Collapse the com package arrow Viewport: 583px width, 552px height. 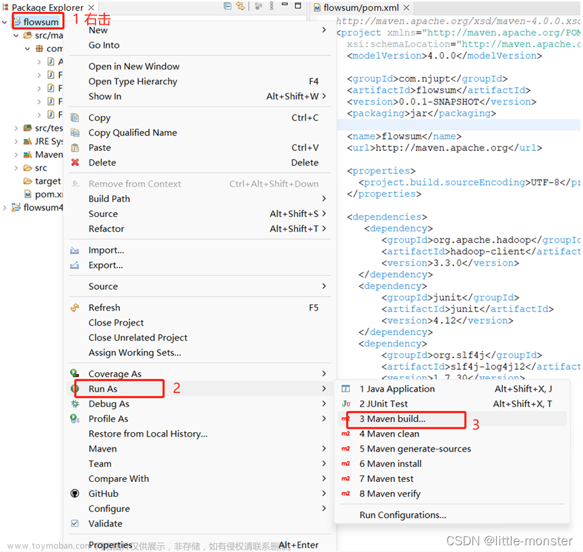click(x=28, y=49)
